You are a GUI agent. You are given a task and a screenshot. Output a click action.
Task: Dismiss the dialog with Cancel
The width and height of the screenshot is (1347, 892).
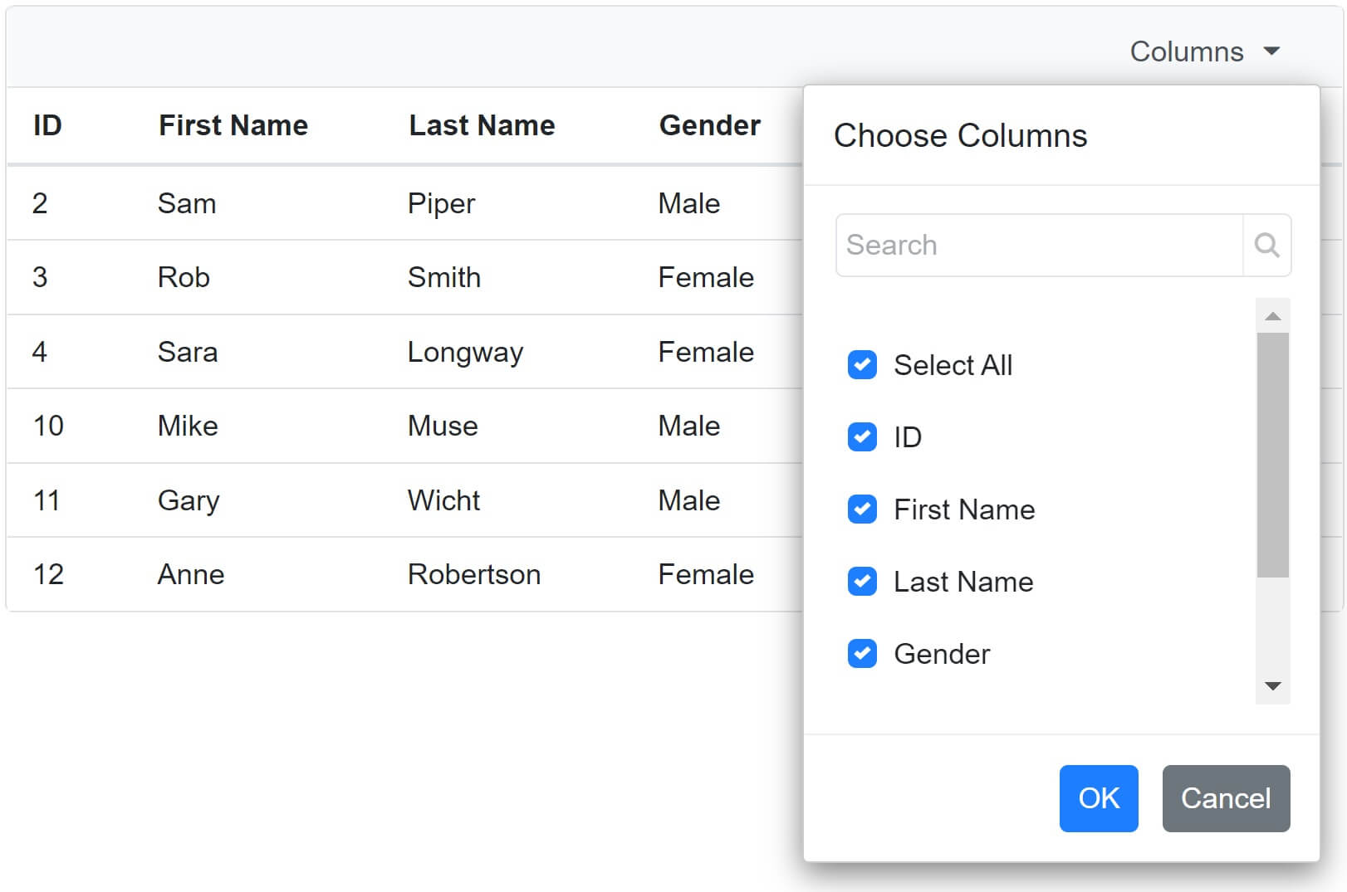pos(1225,798)
